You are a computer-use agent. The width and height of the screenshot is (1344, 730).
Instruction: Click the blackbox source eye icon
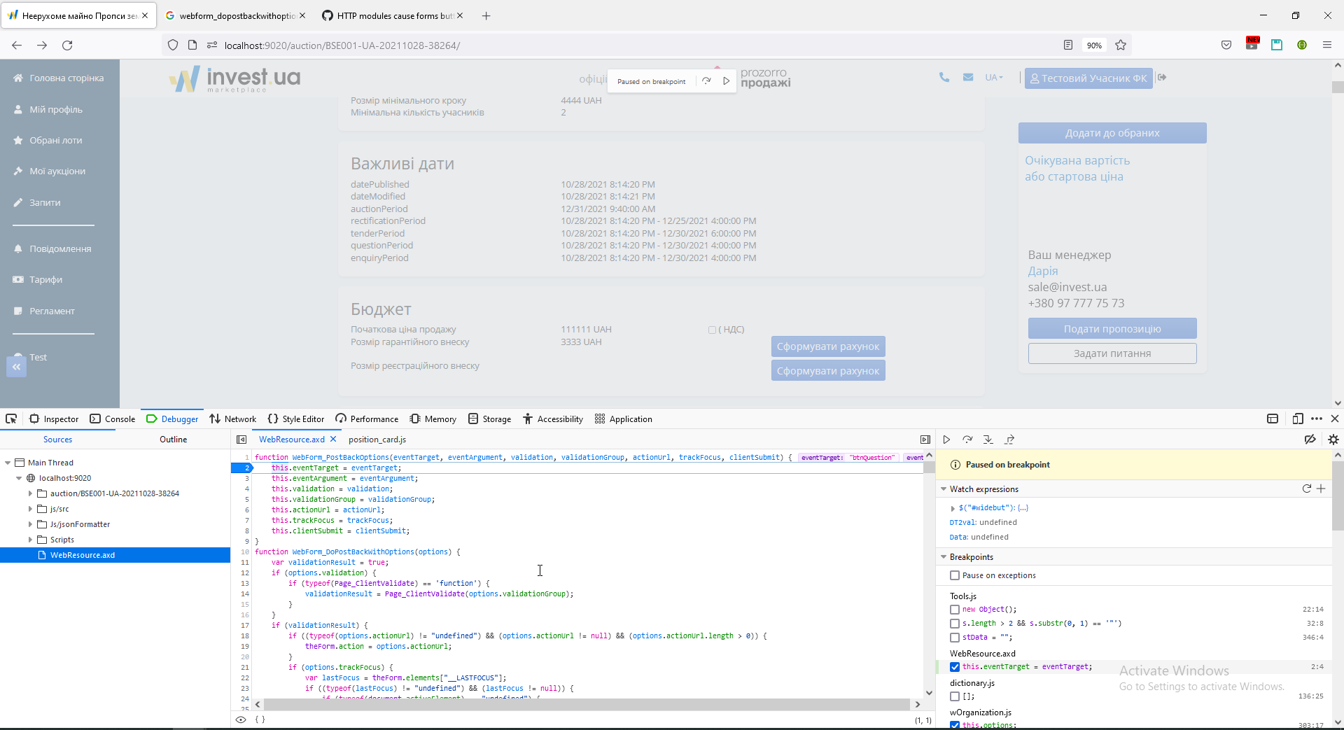[x=241, y=720]
